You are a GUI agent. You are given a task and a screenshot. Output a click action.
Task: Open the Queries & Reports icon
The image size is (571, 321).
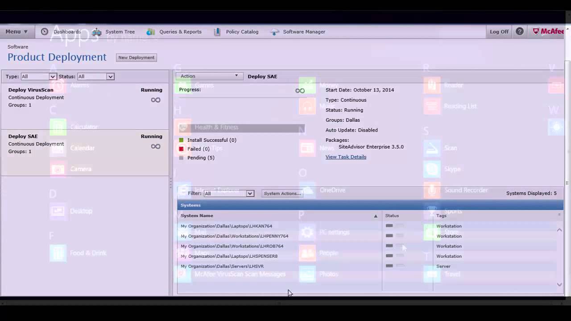click(x=151, y=32)
